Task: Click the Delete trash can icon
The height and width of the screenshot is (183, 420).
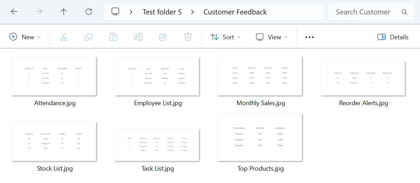Action: click(x=188, y=37)
